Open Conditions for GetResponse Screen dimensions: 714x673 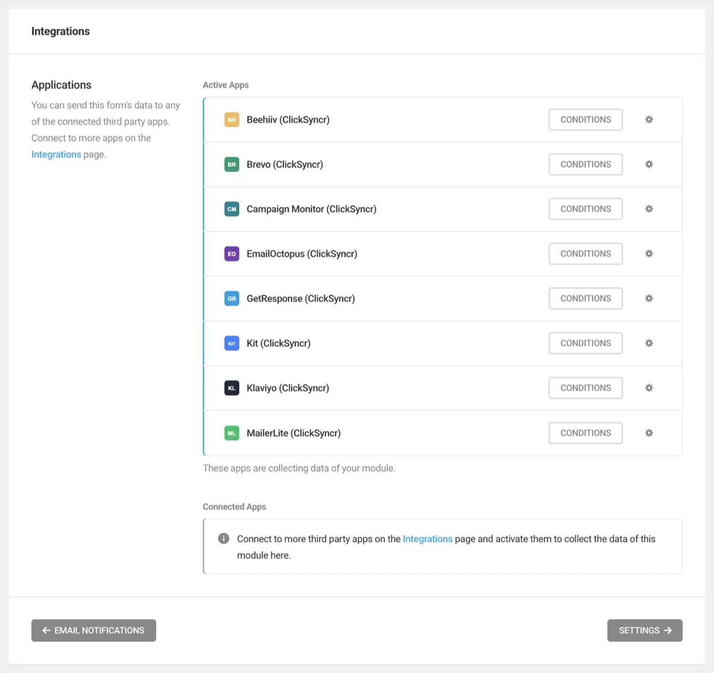(585, 298)
